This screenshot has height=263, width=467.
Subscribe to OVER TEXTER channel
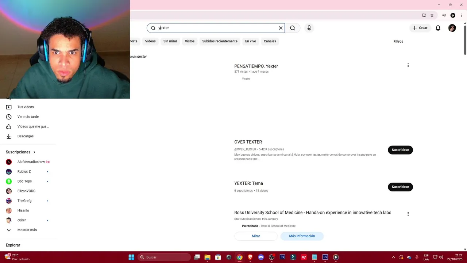400,150
